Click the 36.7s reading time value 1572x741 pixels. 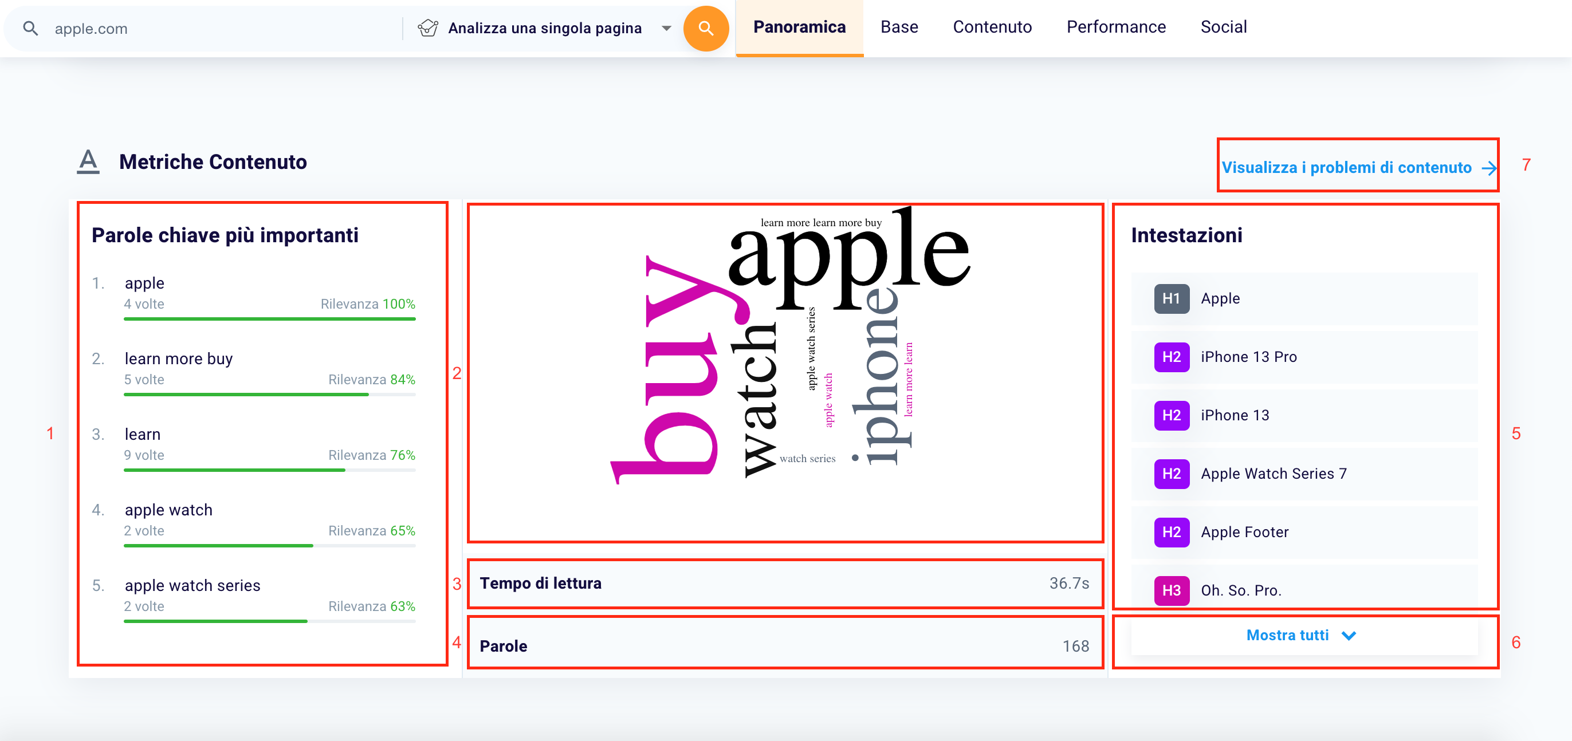1069,584
